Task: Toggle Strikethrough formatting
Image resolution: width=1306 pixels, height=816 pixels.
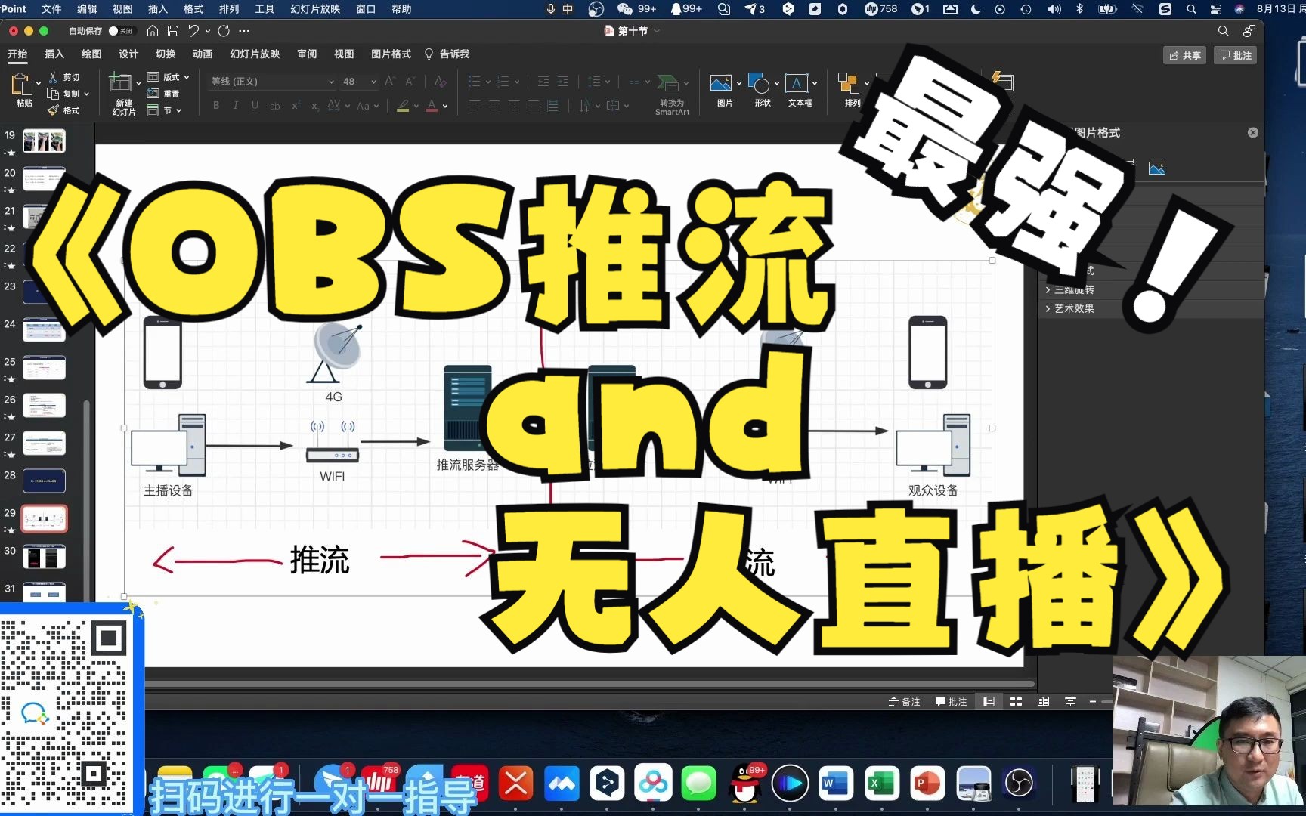Action: [x=275, y=106]
